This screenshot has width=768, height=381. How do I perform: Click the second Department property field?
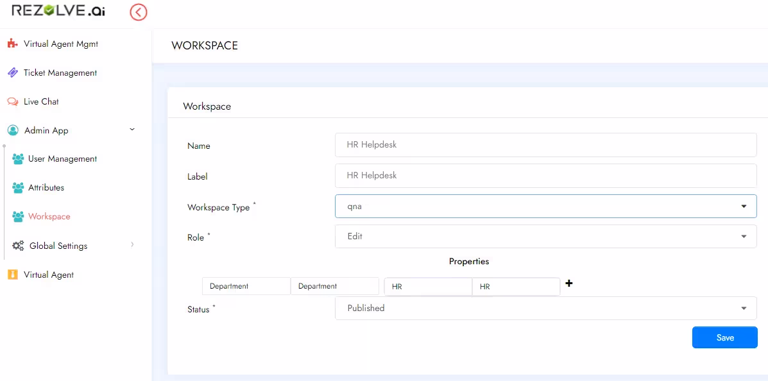[335, 286]
